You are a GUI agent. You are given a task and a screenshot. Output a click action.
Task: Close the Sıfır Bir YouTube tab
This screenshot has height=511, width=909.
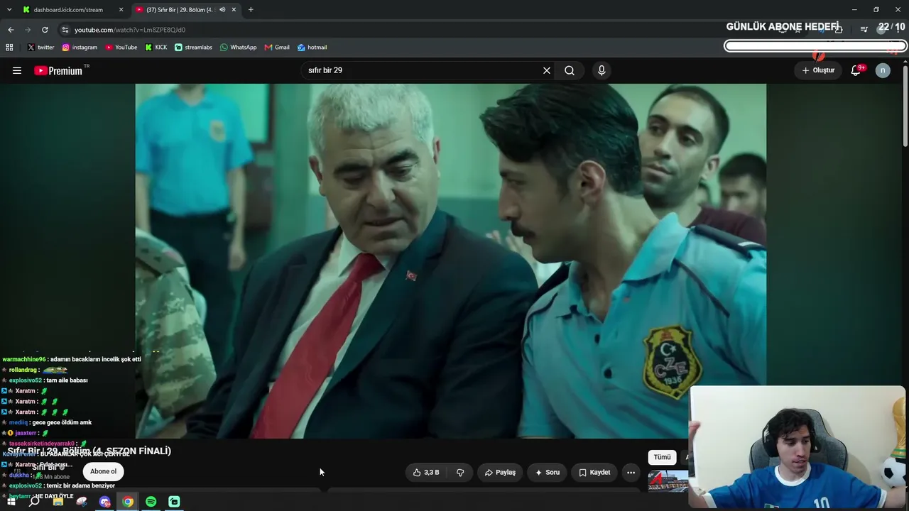coord(234,10)
